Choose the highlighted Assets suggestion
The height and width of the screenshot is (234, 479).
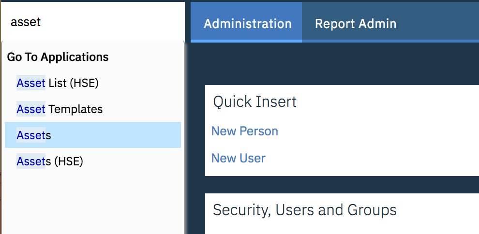tap(93, 135)
